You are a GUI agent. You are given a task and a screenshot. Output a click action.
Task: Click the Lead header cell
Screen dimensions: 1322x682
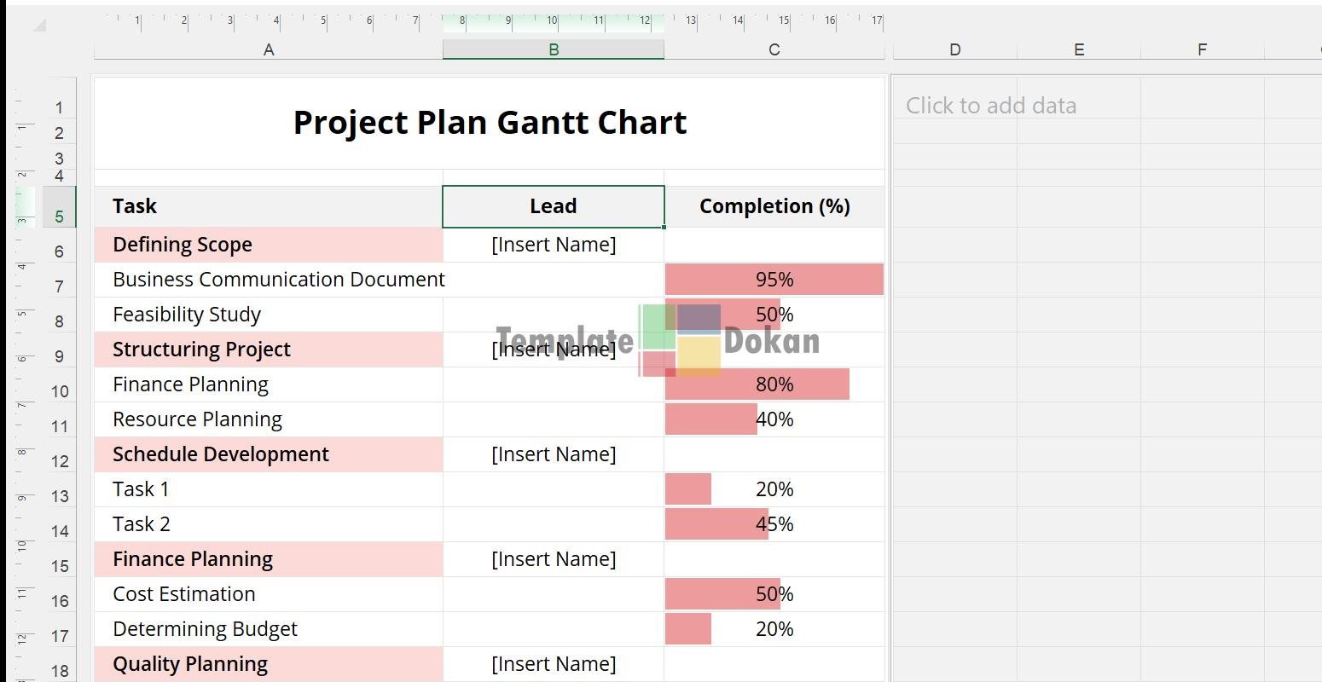(x=553, y=206)
